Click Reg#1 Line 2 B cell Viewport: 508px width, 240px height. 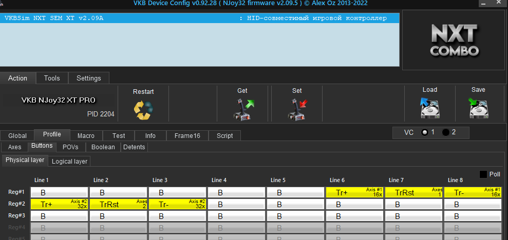click(x=118, y=192)
